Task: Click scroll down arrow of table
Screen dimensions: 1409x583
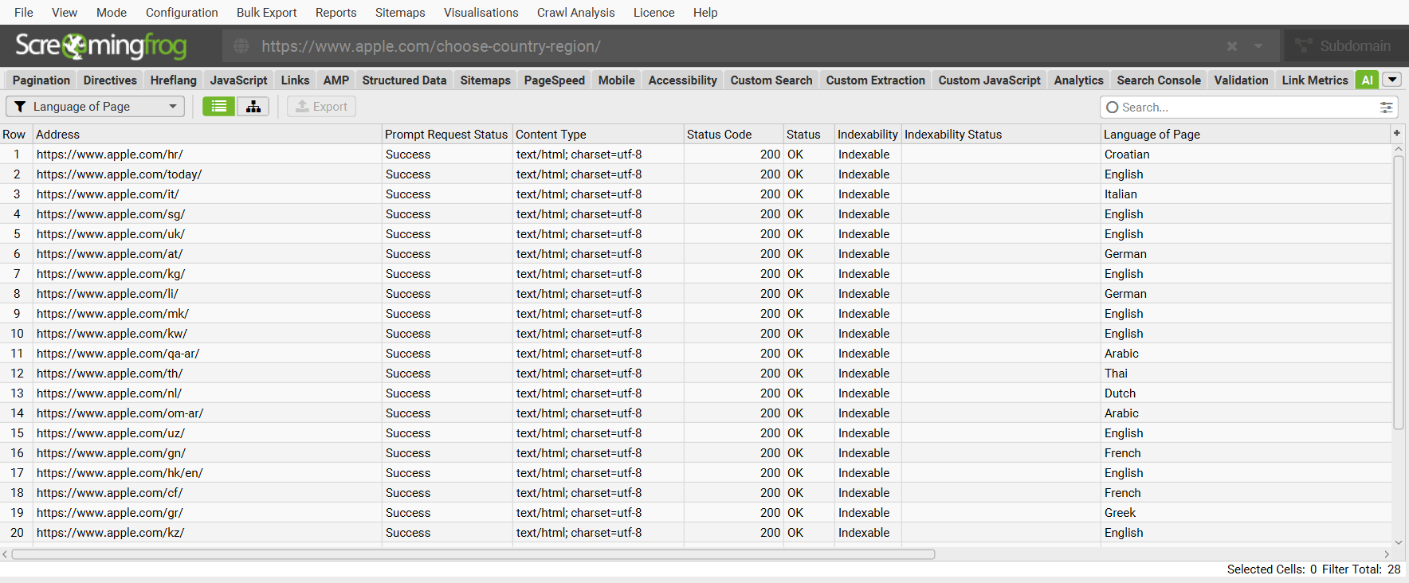Action: [x=1398, y=542]
